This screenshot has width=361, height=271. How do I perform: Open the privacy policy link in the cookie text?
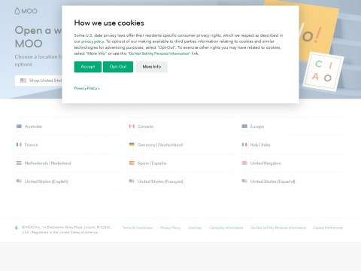pos(93,41)
